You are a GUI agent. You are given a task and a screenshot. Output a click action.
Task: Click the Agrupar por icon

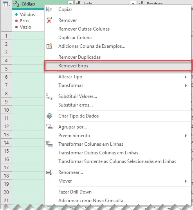49,127
